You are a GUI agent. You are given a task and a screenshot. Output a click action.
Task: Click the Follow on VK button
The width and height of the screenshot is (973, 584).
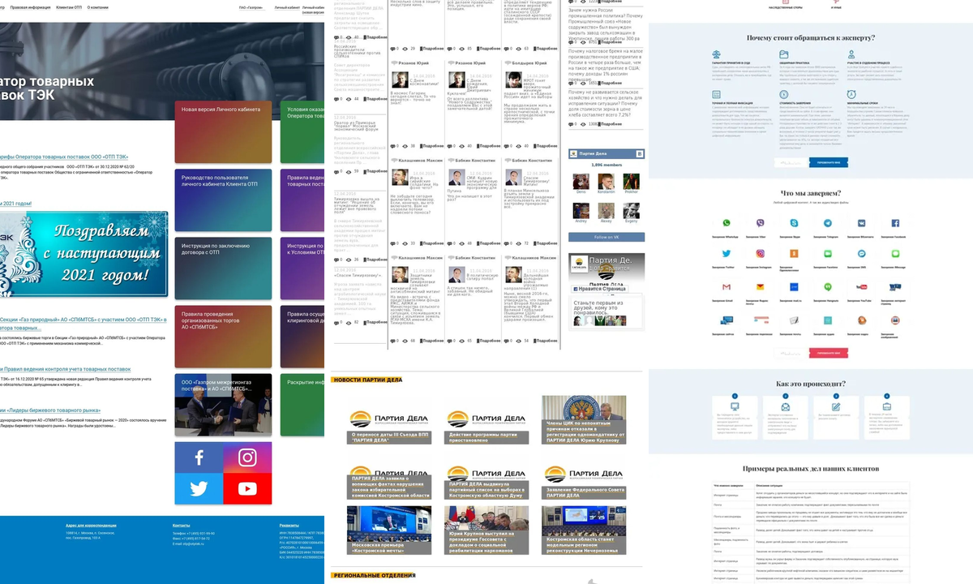click(x=607, y=237)
